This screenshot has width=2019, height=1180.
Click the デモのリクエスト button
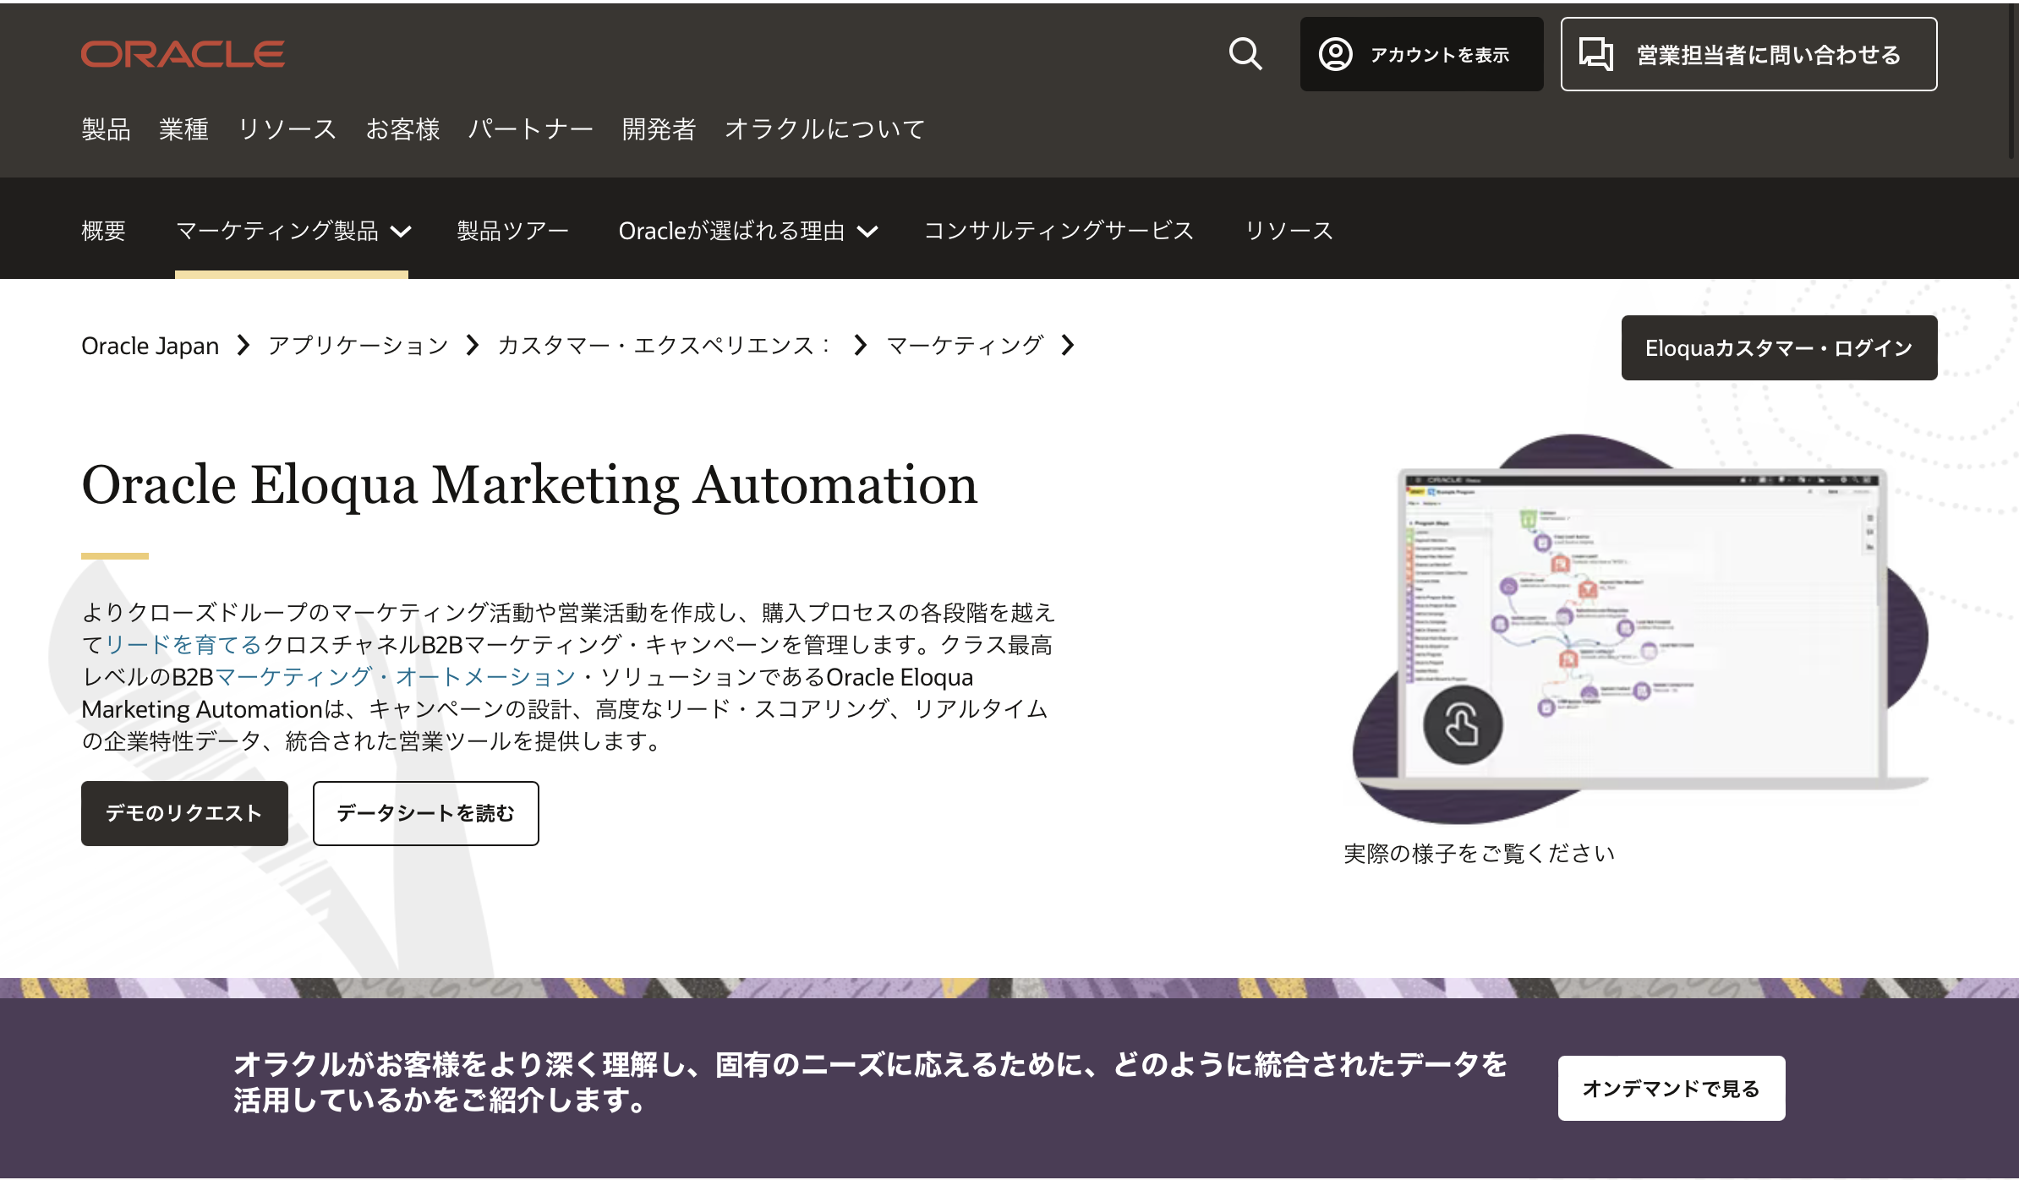coord(184,813)
